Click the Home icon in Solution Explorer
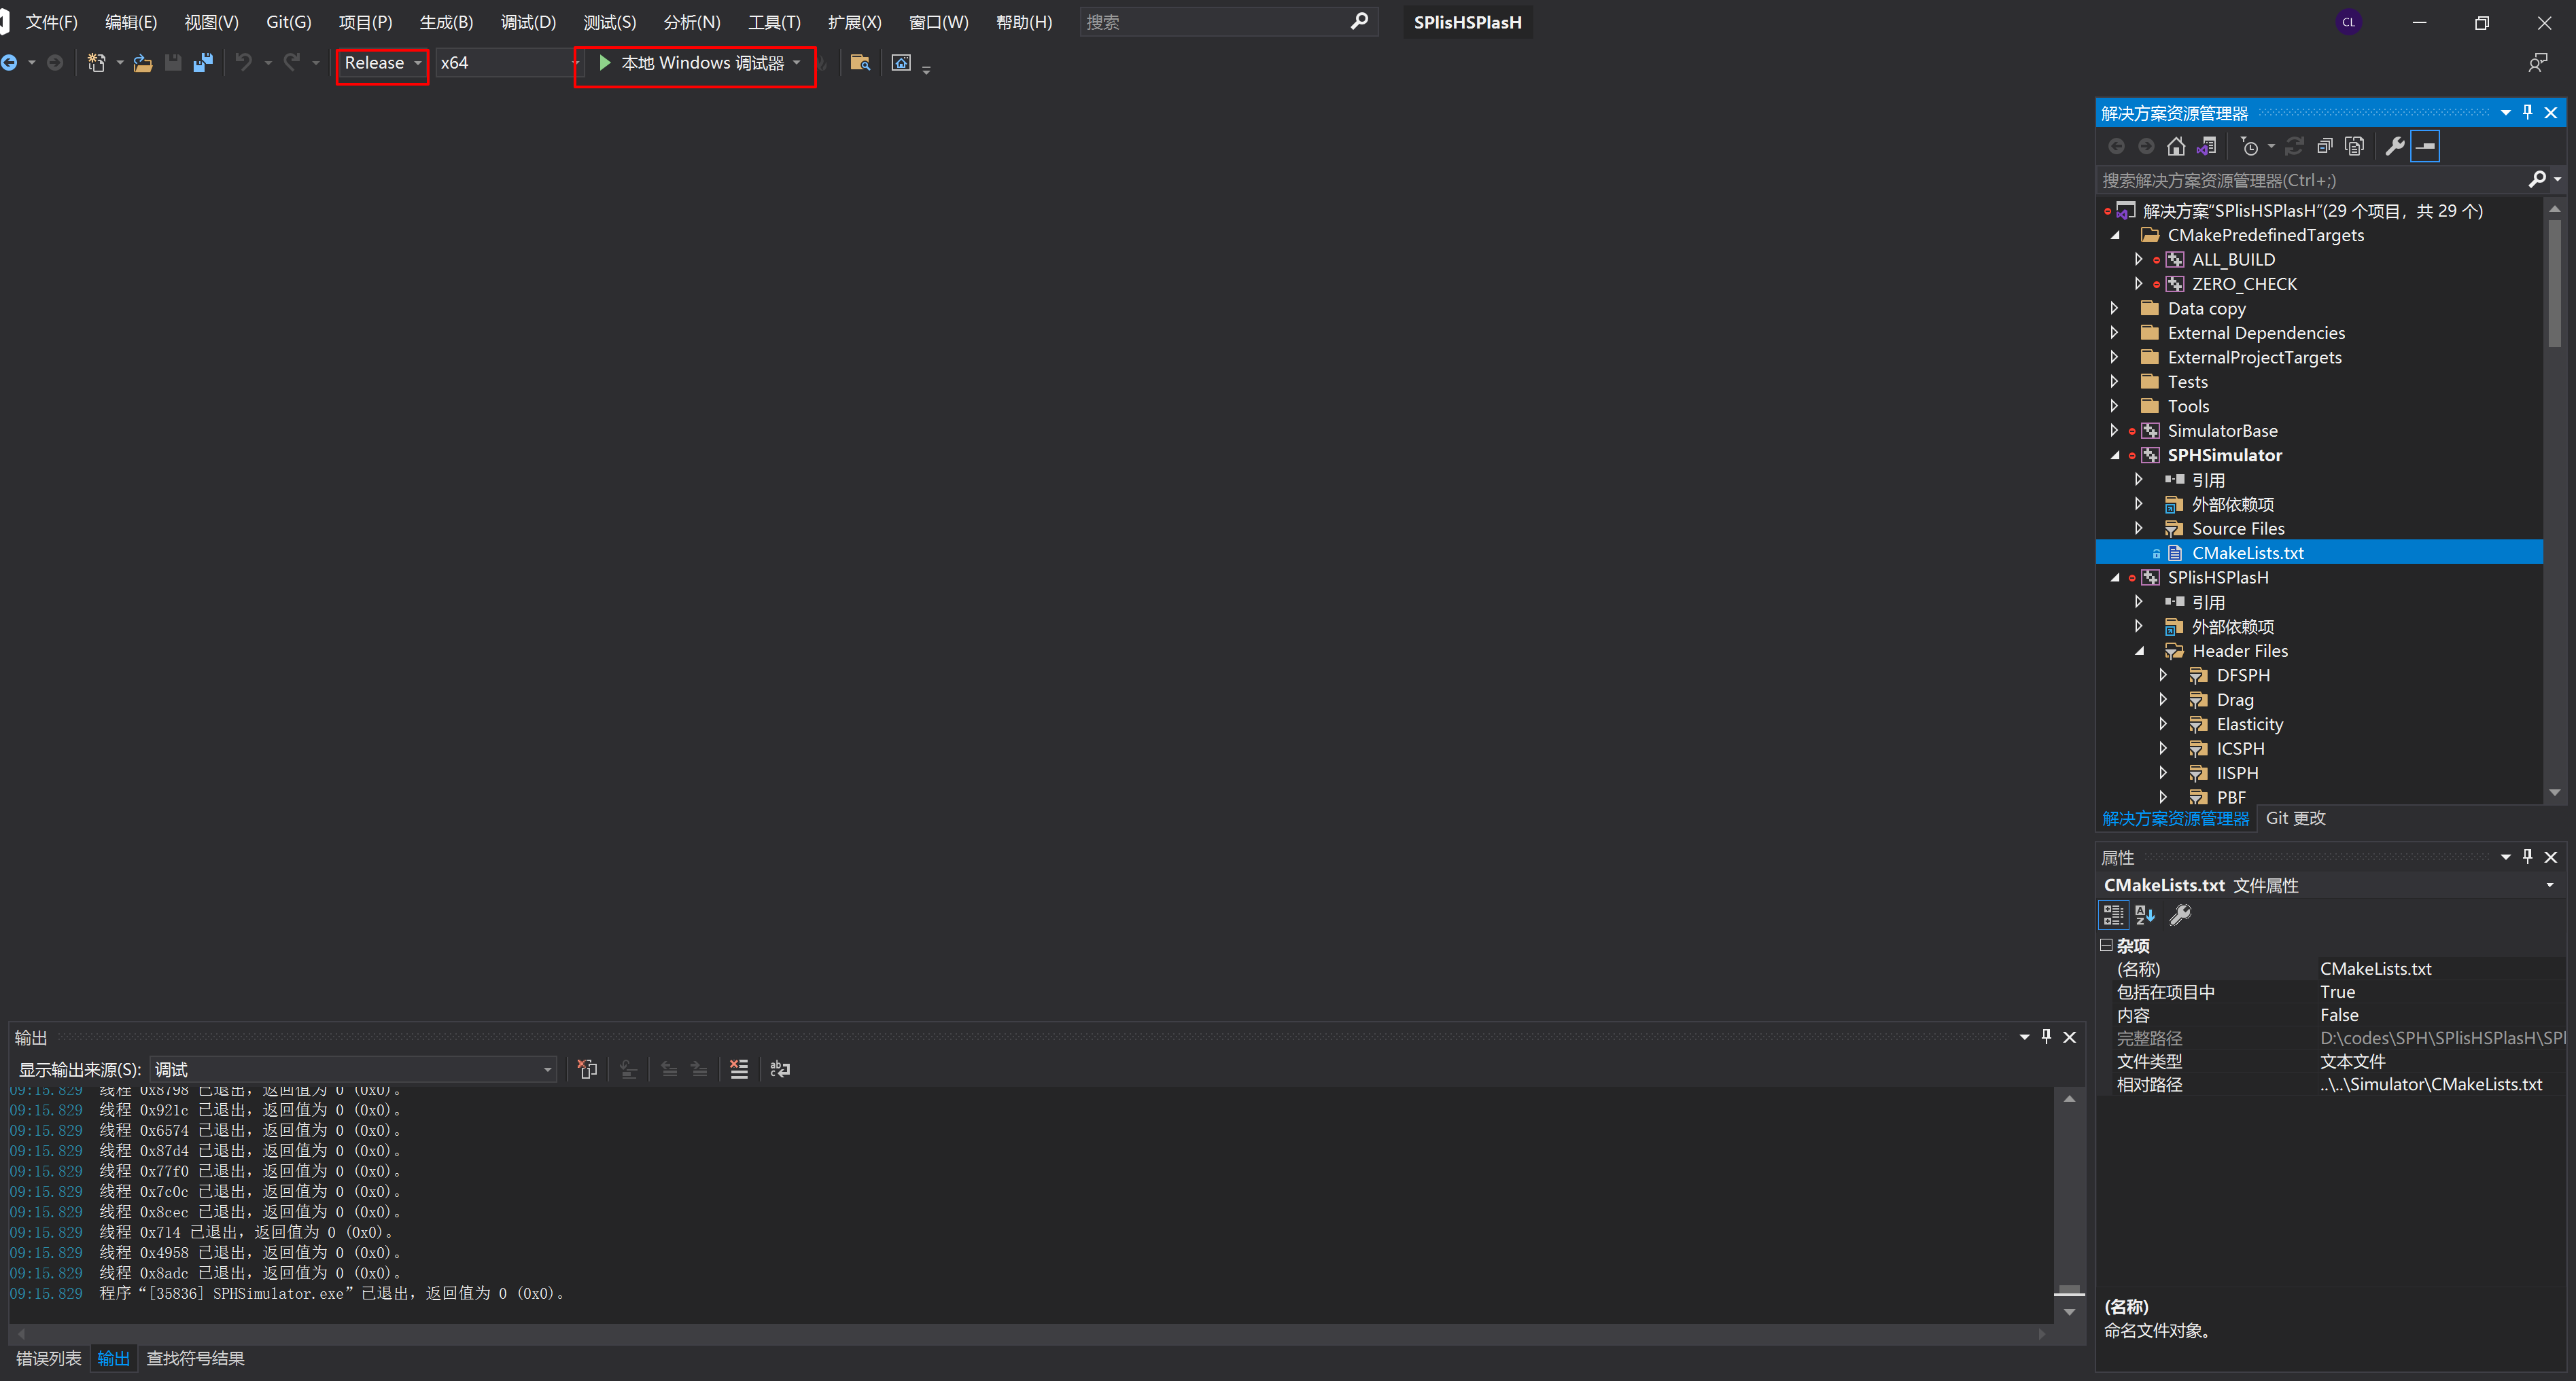The height and width of the screenshot is (1381, 2576). (2175, 147)
